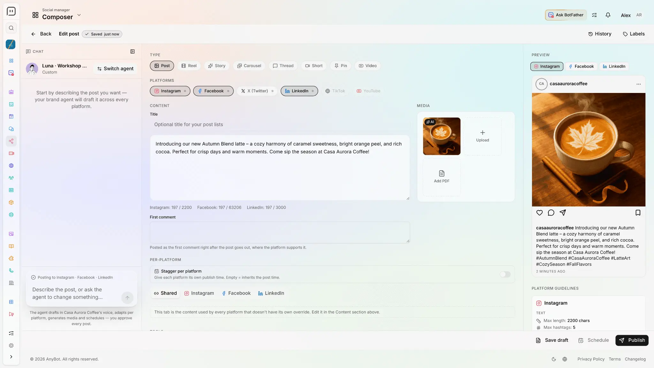The height and width of the screenshot is (368, 654).
Task: Open the notifications bell
Action: click(x=608, y=15)
